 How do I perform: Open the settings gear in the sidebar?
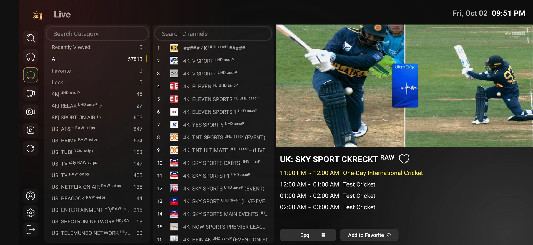[x=31, y=213]
